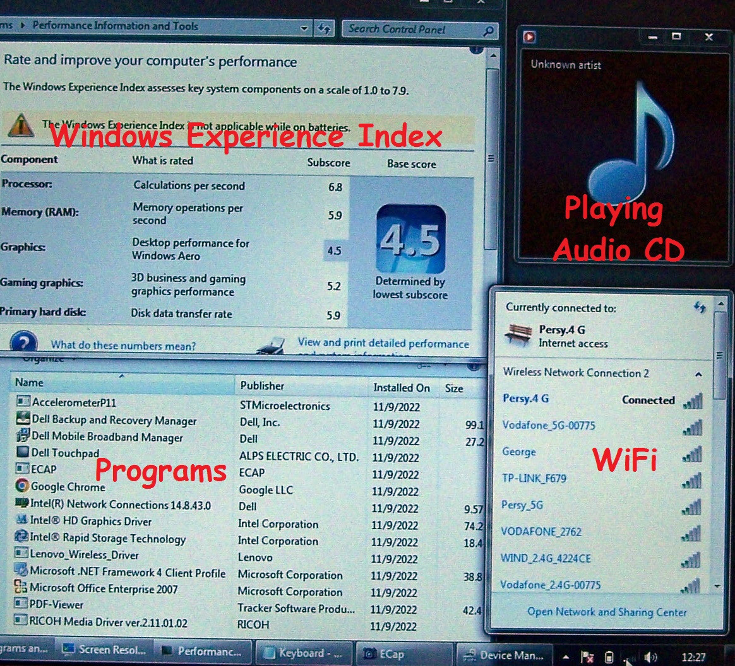Click the battery icon in system tray

click(x=609, y=657)
